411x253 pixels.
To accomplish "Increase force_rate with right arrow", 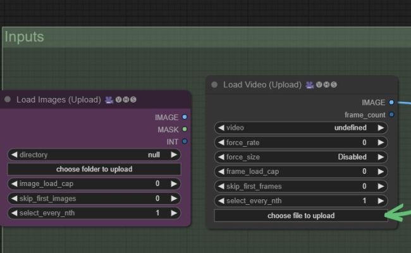I will [381, 142].
